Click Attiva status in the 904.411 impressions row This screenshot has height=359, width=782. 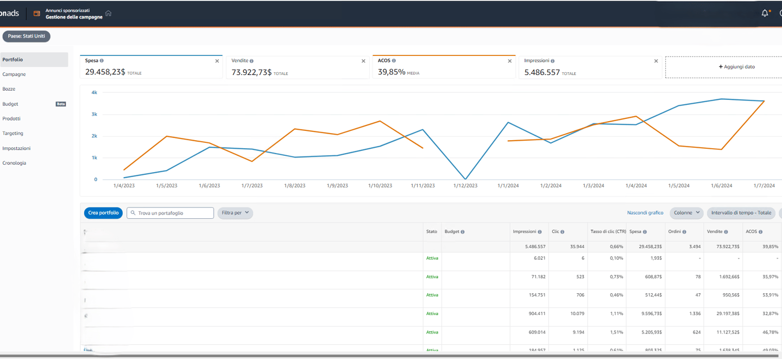(432, 314)
